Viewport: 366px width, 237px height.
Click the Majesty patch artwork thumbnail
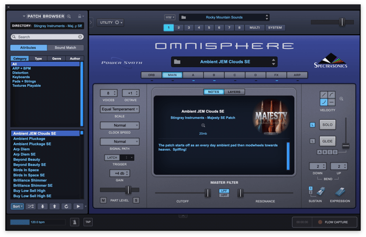click(x=271, y=117)
